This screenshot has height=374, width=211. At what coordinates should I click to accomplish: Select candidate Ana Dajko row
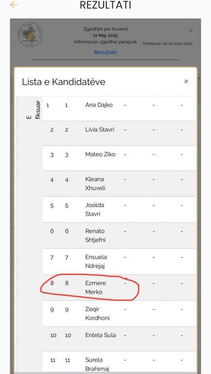click(119, 108)
